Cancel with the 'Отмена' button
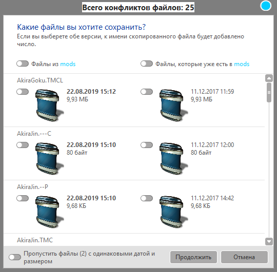 244,257
